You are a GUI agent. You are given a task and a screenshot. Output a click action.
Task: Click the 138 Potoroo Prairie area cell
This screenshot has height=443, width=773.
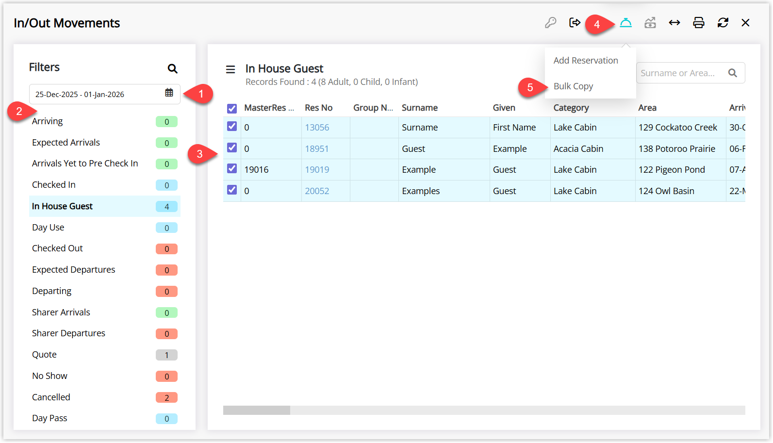(x=681, y=149)
